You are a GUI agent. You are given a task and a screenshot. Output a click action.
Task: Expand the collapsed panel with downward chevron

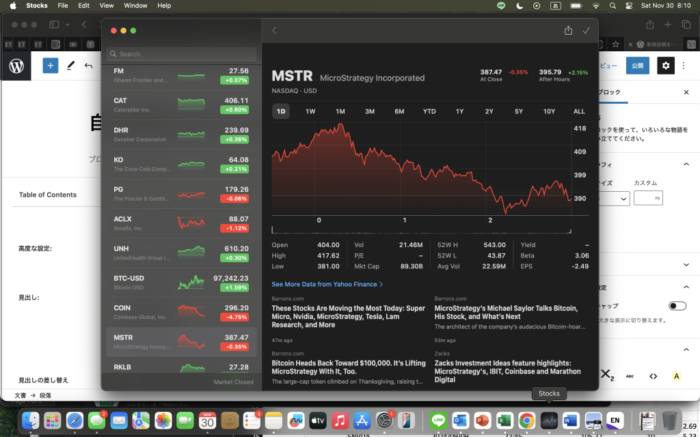686,264
